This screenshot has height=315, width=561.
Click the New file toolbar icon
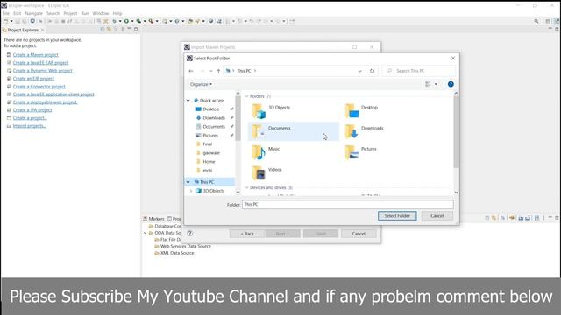tap(5, 21)
